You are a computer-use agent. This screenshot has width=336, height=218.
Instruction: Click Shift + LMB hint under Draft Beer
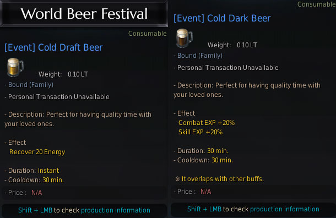[35, 210]
